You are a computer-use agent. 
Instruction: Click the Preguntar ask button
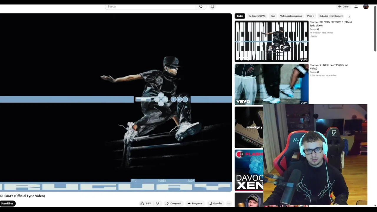[195, 203]
